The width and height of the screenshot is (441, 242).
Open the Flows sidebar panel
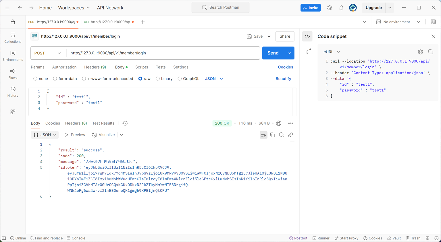click(13, 74)
